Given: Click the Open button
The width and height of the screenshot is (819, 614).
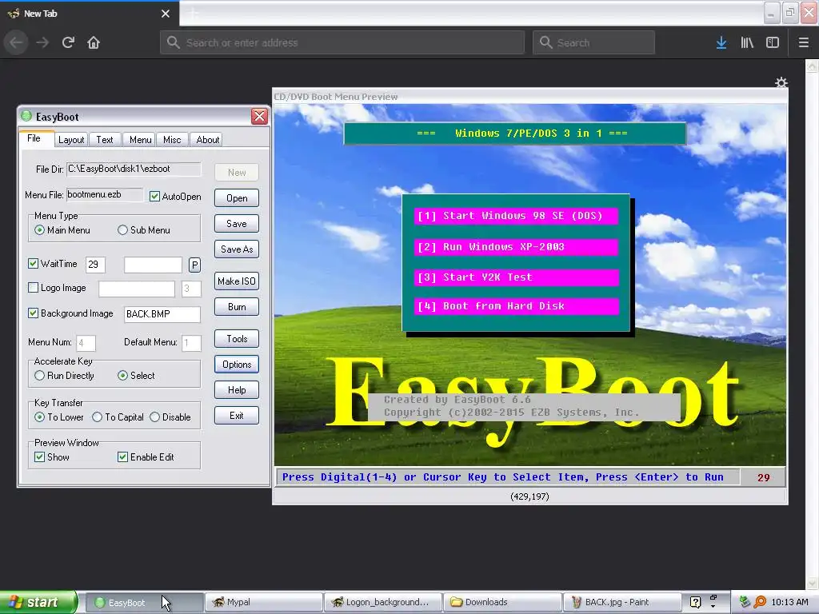Looking at the screenshot, I should tap(237, 198).
